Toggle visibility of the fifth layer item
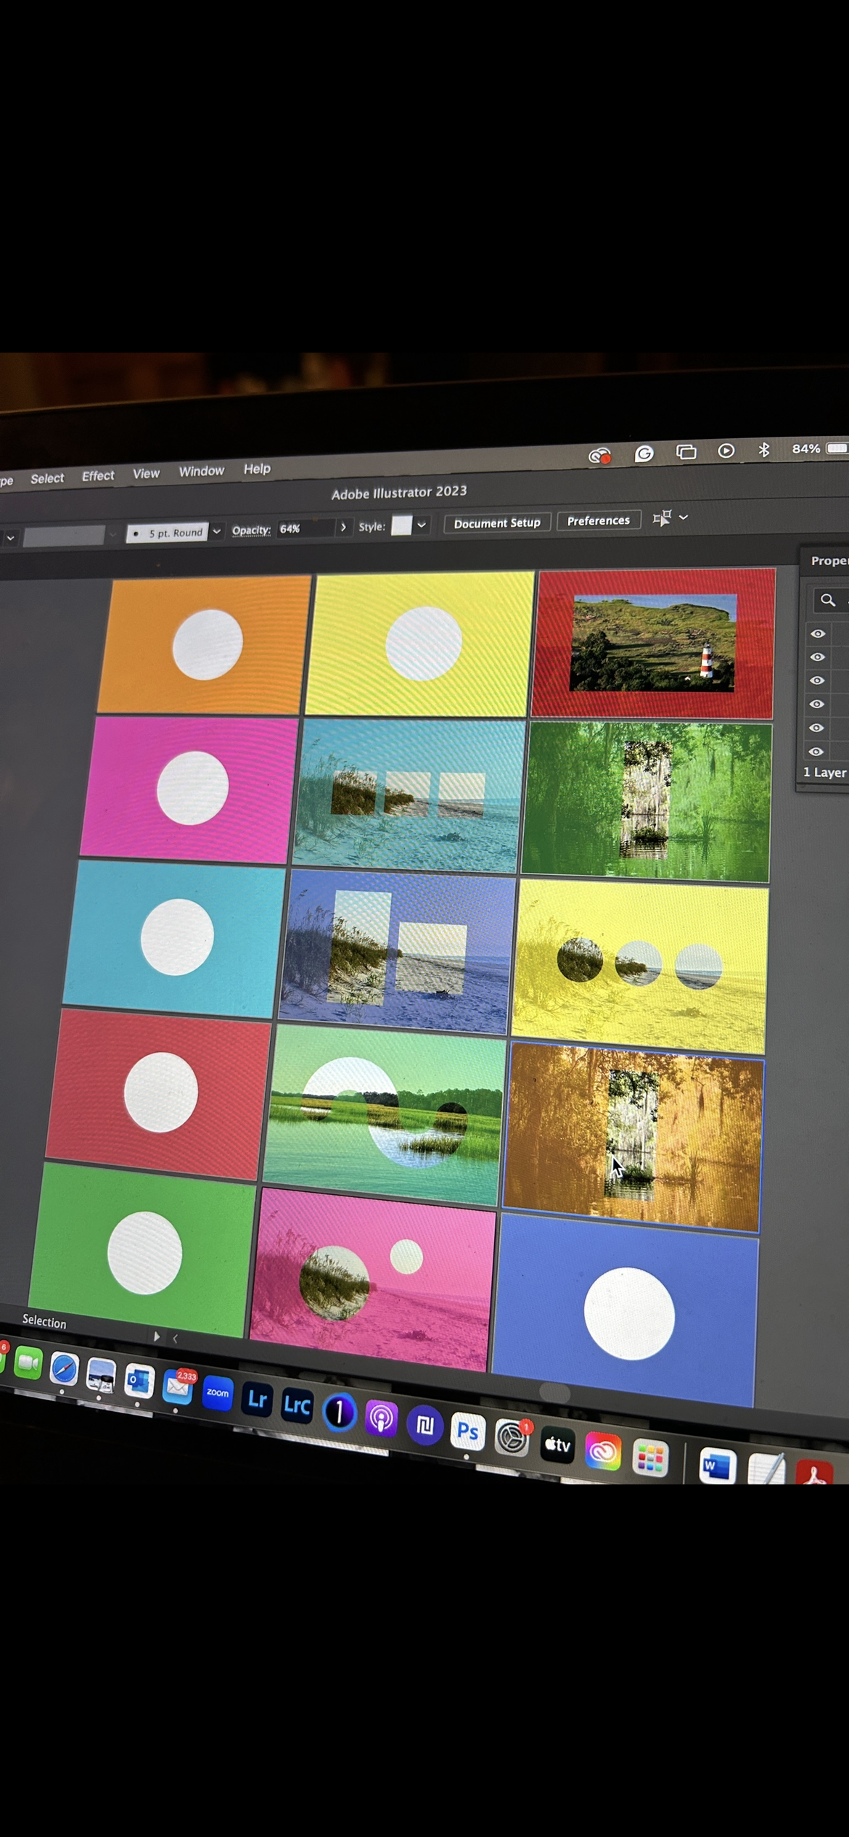 (x=816, y=728)
